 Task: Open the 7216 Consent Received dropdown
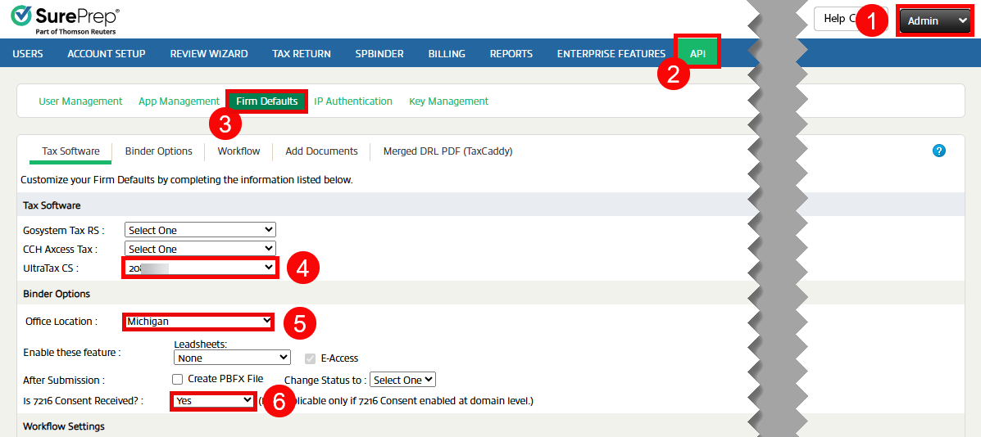point(213,400)
